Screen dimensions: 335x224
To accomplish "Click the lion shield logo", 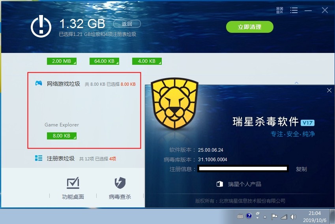I will 174,104.
